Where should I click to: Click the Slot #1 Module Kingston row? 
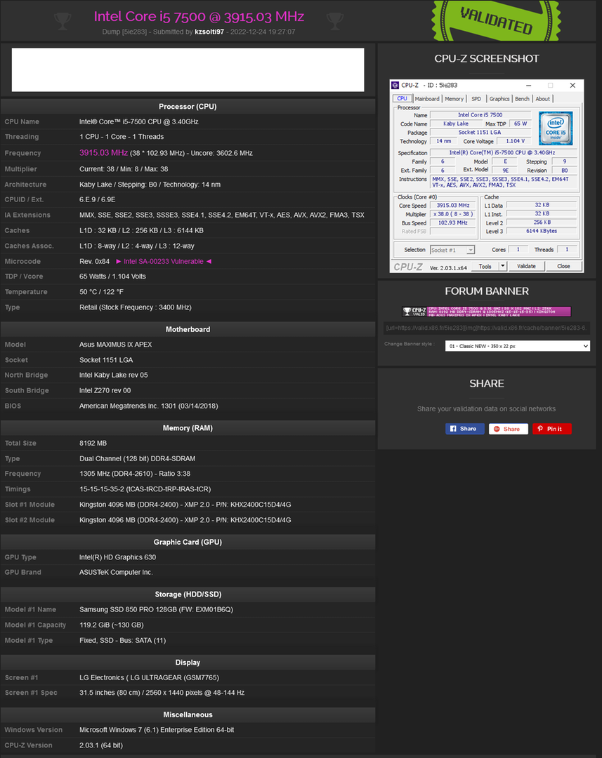coord(188,505)
